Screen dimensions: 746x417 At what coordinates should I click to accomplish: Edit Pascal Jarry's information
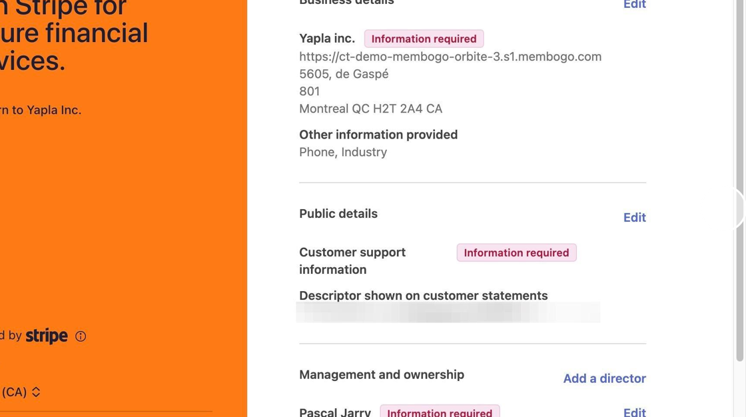[x=635, y=412]
